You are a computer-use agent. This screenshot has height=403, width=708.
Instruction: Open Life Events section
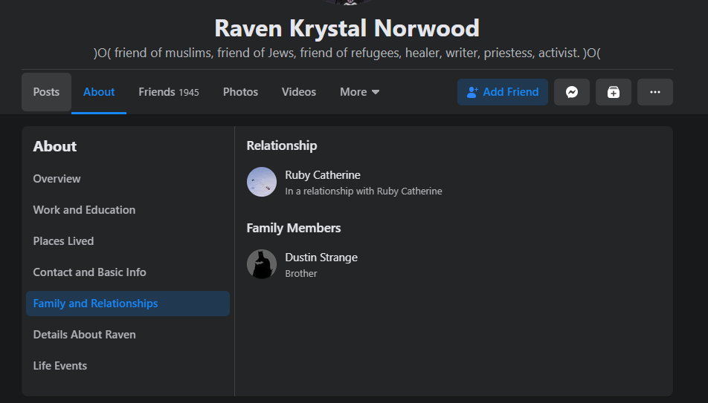[x=59, y=366]
